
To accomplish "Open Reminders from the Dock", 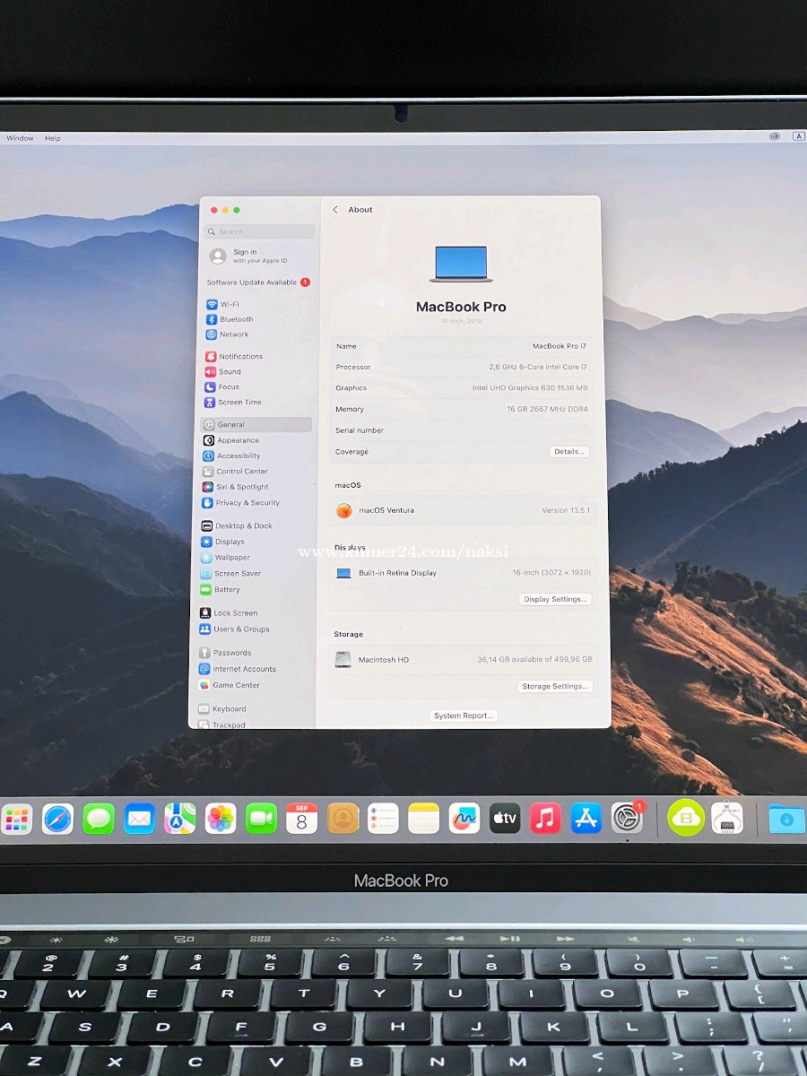I will [x=383, y=818].
